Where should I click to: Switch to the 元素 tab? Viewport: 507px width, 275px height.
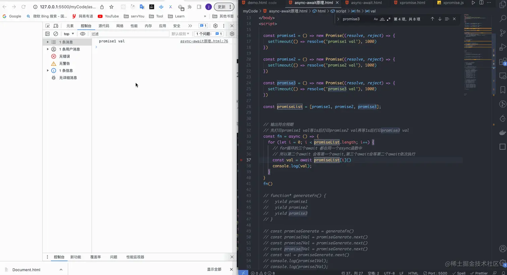(70, 26)
